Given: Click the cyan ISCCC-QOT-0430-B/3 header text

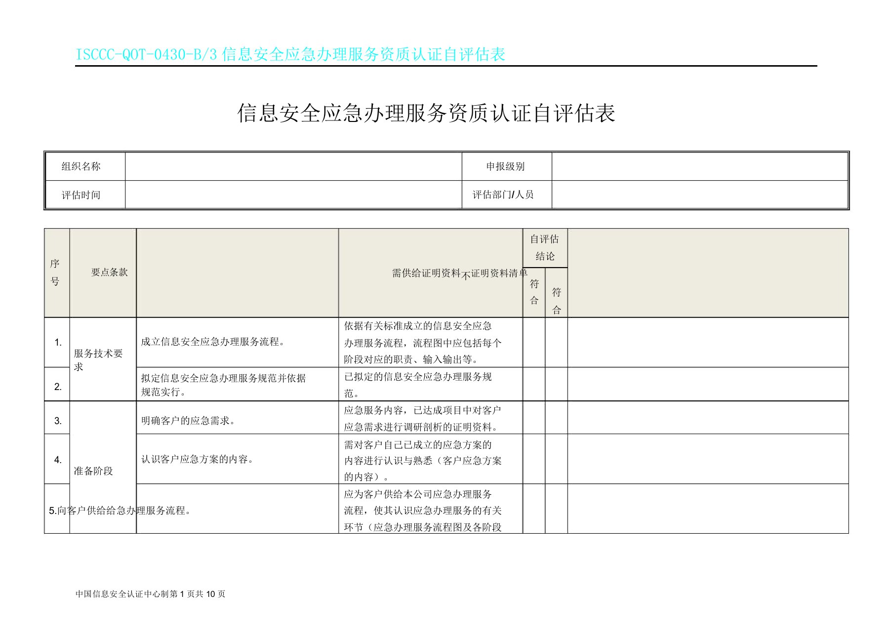Looking at the screenshot, I should coord(290,54).
